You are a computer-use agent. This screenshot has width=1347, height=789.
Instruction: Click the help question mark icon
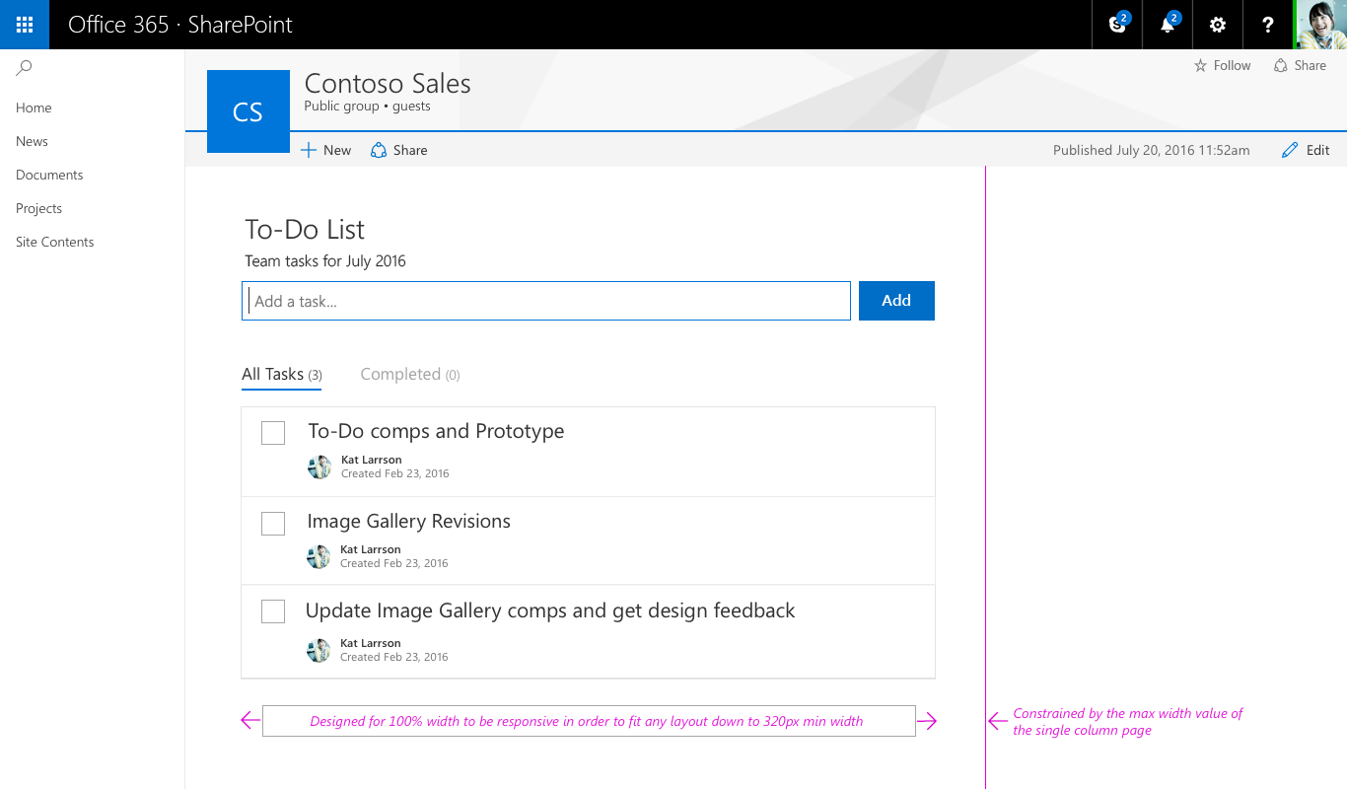(1268, 25)
